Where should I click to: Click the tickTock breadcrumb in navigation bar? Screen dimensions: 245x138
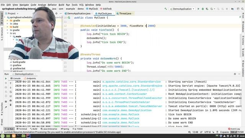tap(106, 9)
